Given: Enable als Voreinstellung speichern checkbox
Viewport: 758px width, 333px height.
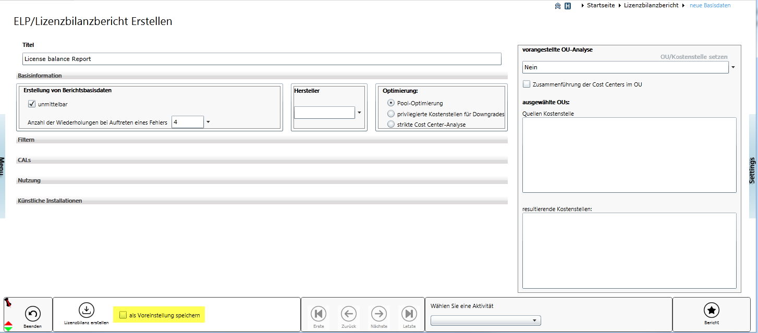Looking at the screenshot, I should 123,315.
